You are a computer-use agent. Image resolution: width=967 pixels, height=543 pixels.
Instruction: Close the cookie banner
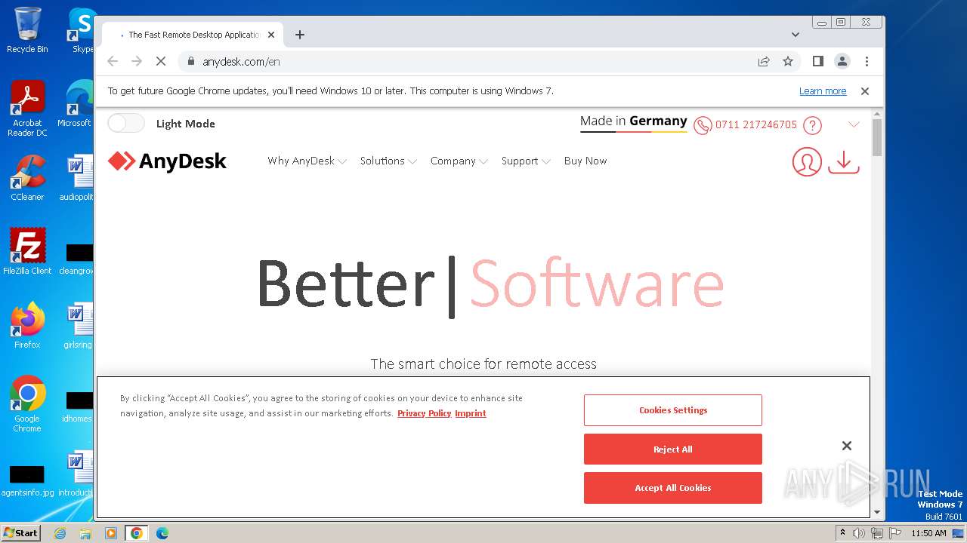pos(847,446)
